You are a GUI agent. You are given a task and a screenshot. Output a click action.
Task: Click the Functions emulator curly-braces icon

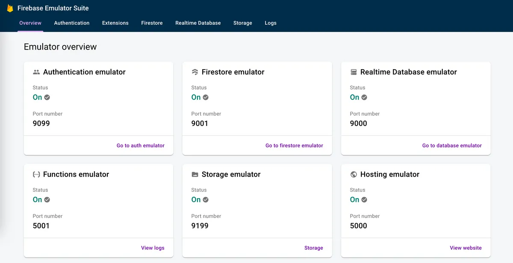click(36, 175)
